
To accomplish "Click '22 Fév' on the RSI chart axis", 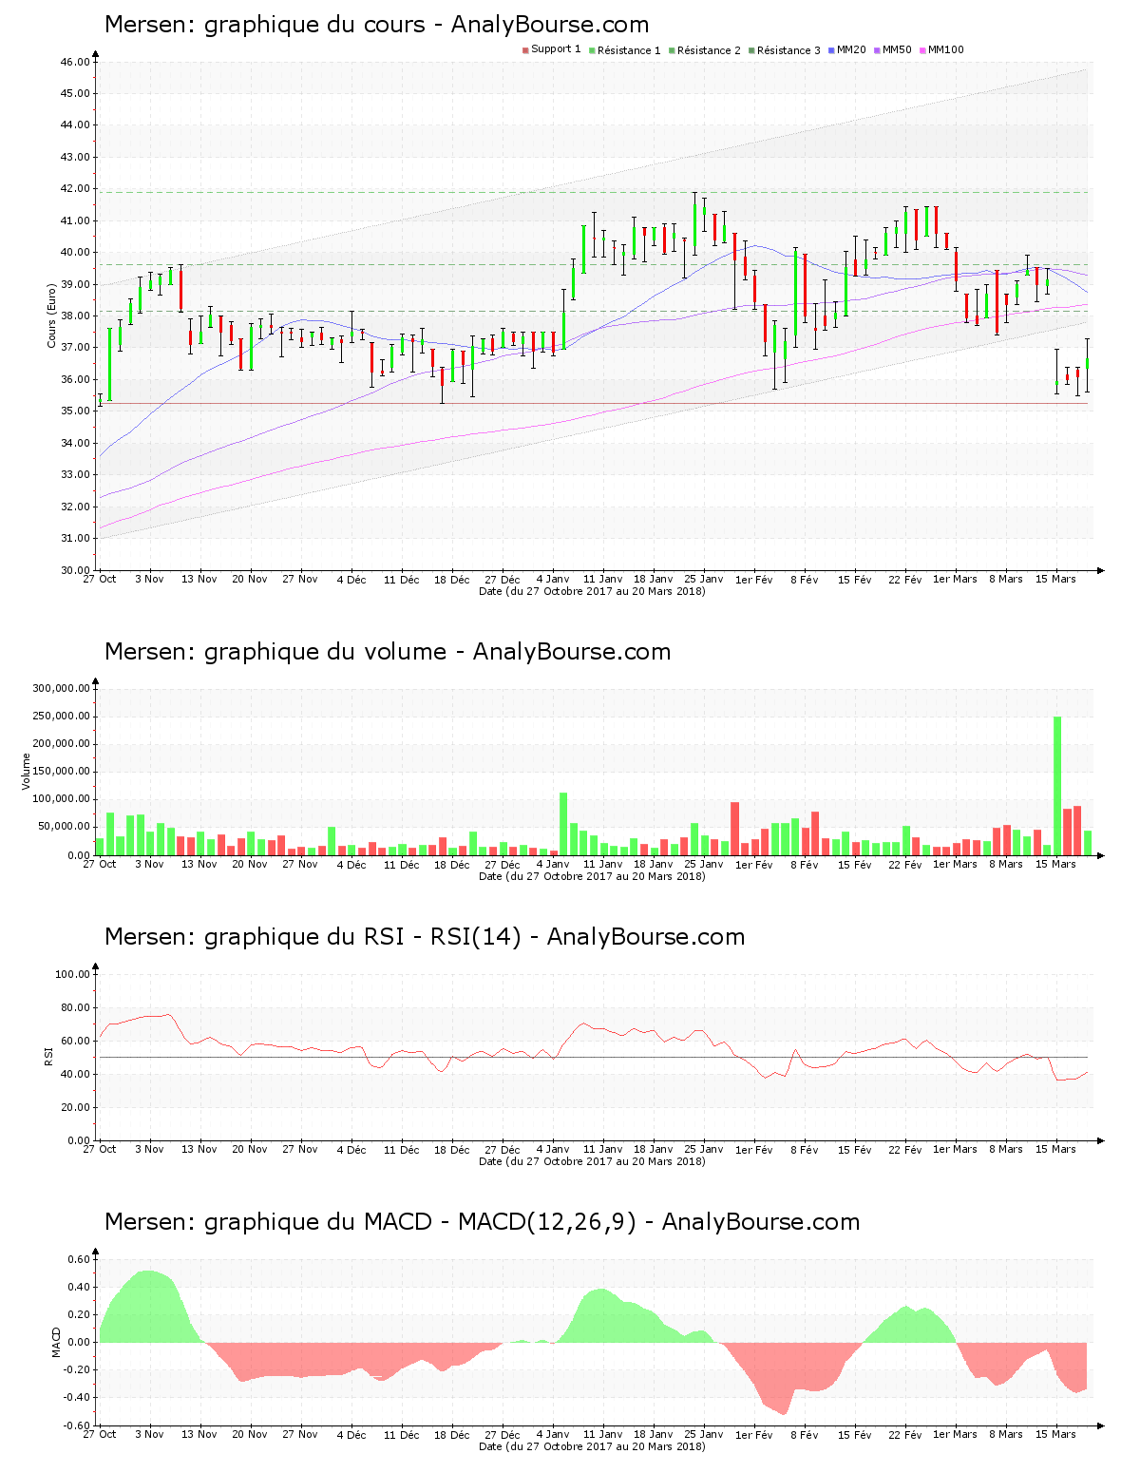I will 905,1149.
